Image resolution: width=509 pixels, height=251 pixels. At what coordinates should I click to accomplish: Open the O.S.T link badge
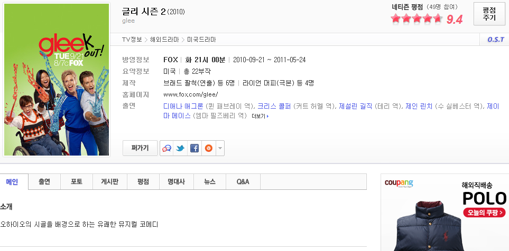coord(495,40)
